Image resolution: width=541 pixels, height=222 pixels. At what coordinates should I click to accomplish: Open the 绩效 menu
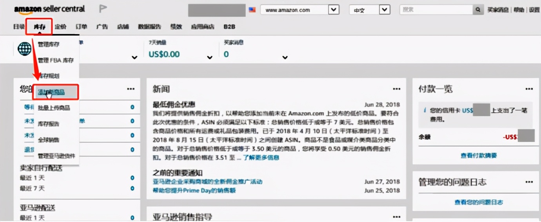[x=176, y=27]
